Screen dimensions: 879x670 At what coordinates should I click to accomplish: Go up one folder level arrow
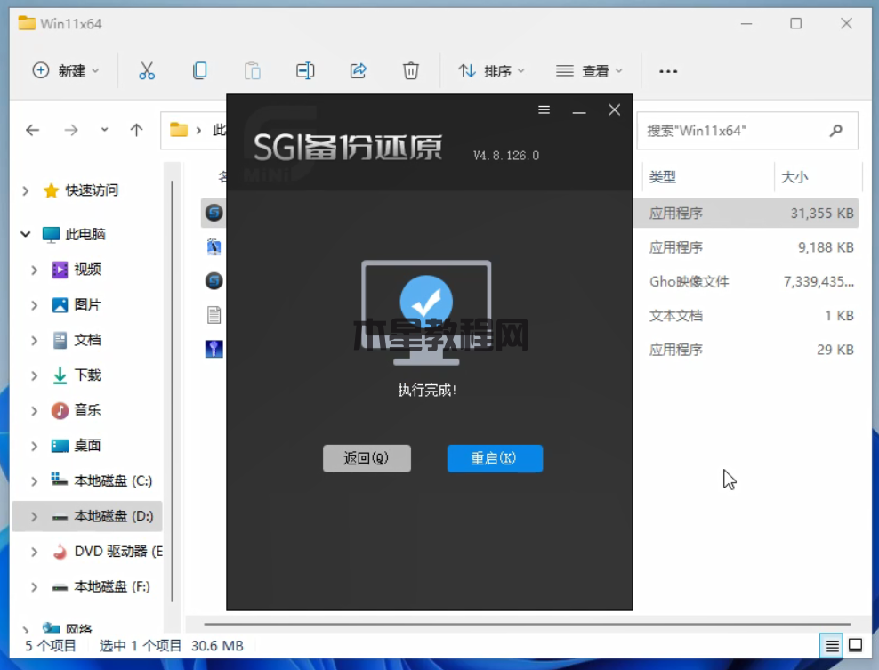136,131
